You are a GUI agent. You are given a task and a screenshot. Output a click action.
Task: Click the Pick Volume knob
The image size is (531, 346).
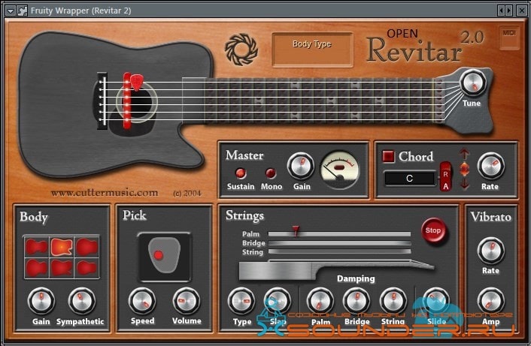(x=187, y=301)
